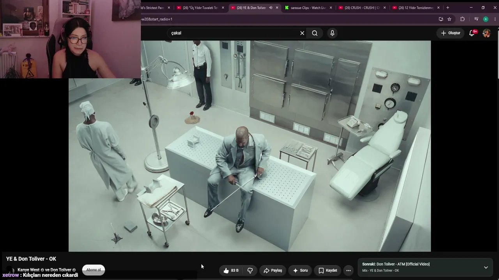Expand the Sonraki mix playlist panel

click(486, 267)
